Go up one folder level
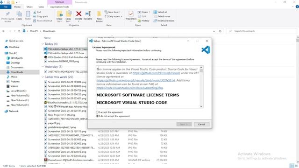Screen dimensions: 299x168 point(19,31)
